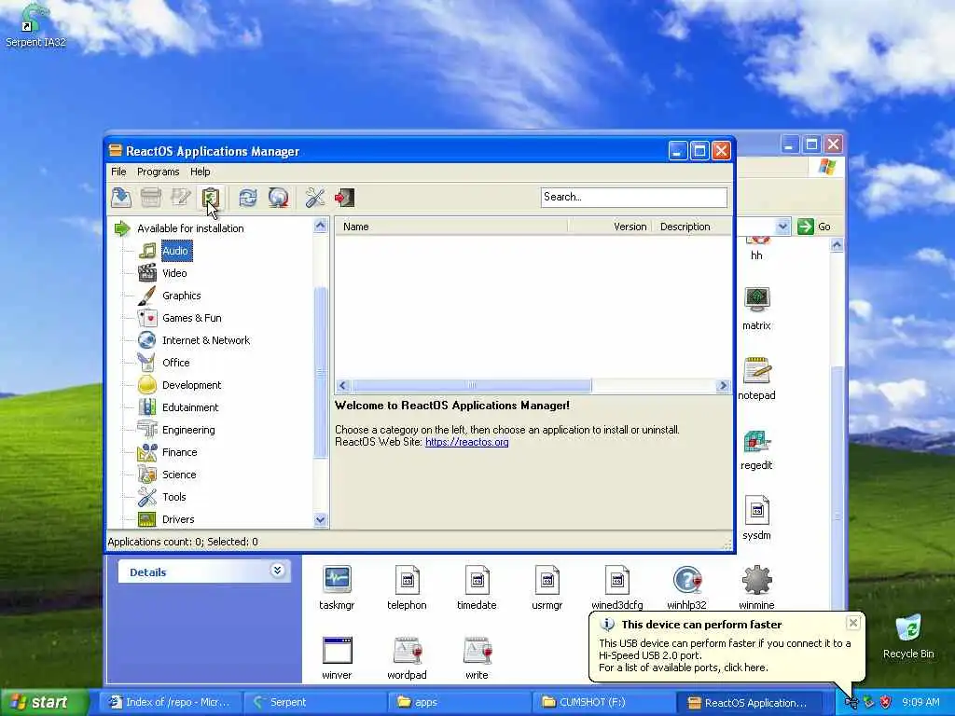Open the Explorer address bar dropdown arrow
The image size is (955, 716).
(782, 227)
